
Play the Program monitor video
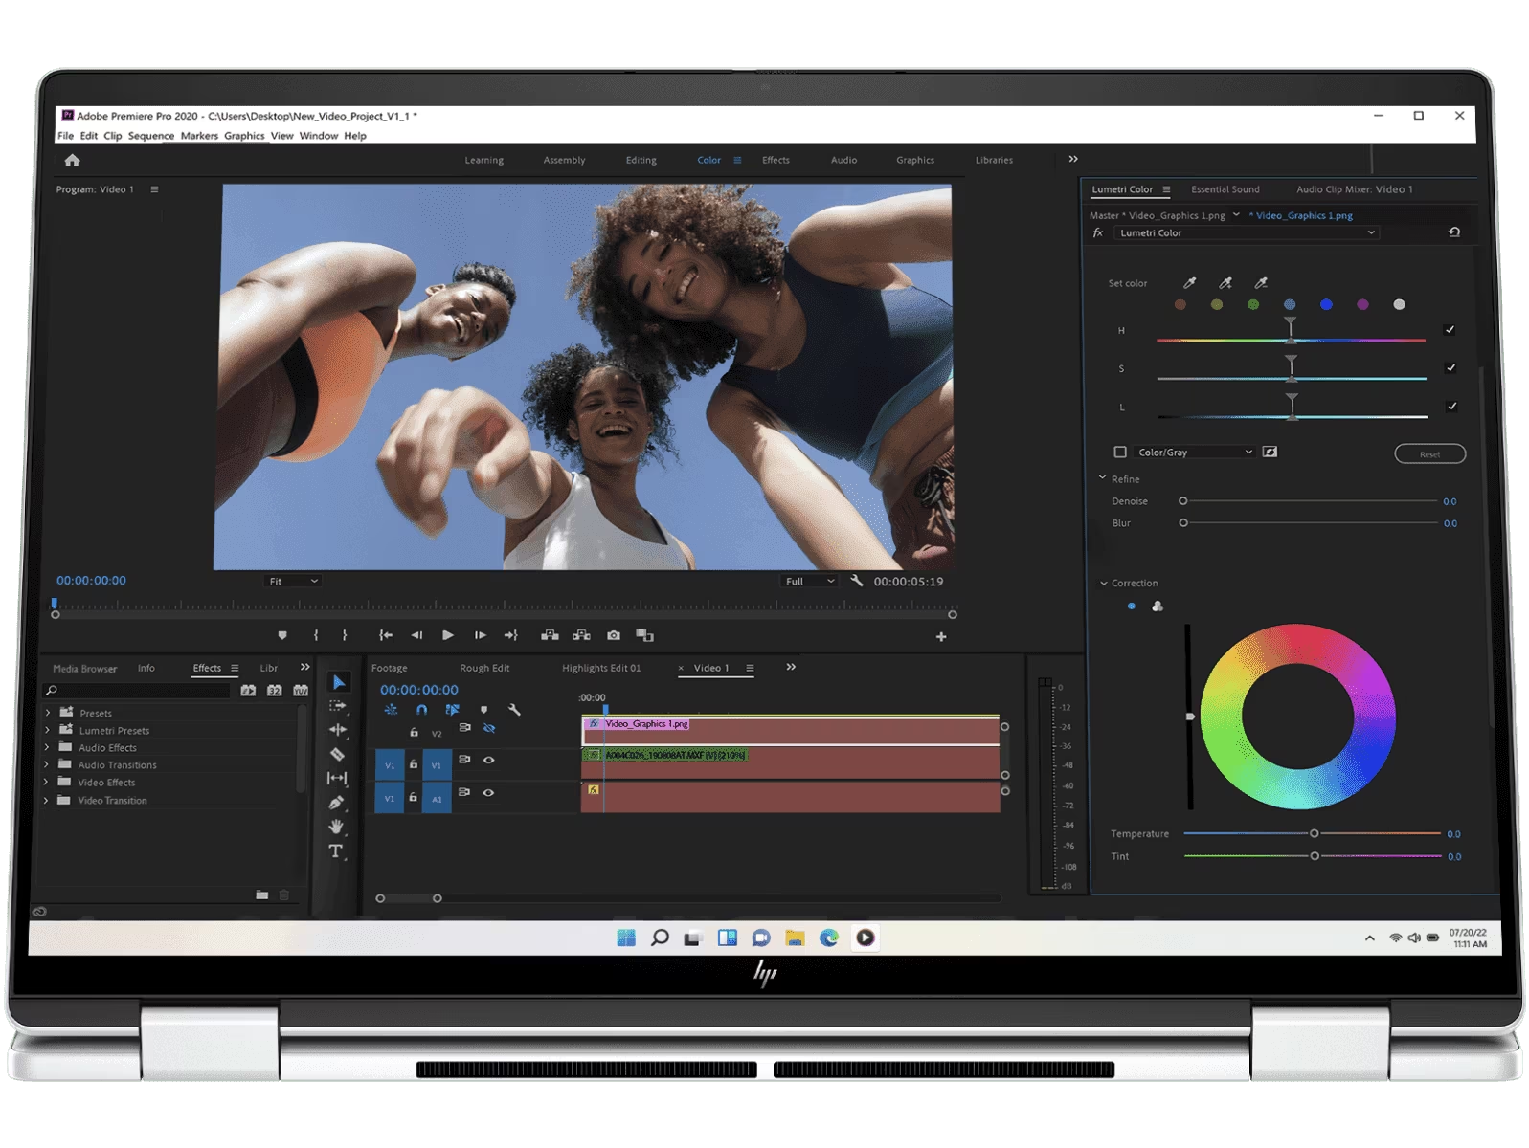pyautogui.click(x=448, y=635)
